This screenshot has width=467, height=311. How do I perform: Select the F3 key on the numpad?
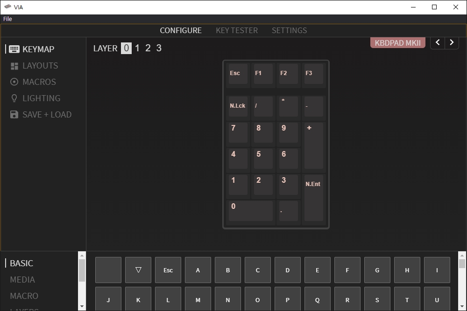coord(314,74)
